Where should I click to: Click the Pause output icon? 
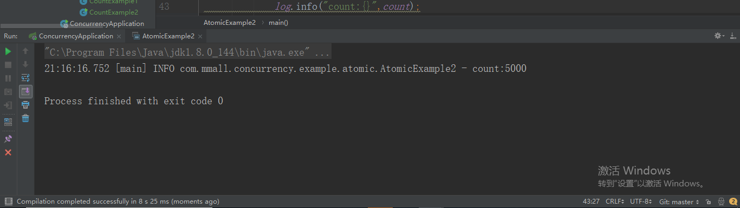(8, 78)
